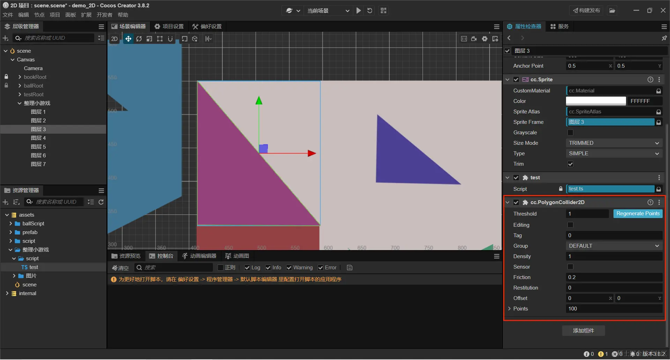Disable the test script component checkbox
The image size is (670, 360).
(x=516, y=178)
